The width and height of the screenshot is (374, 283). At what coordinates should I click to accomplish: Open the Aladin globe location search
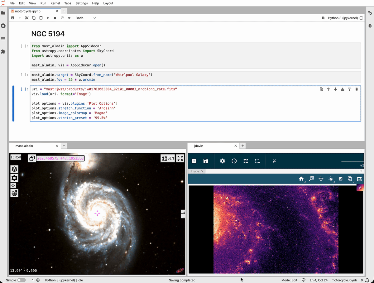click(x=14, y=193)
